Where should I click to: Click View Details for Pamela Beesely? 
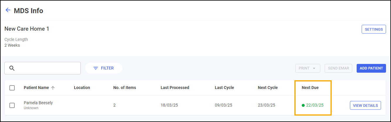click(365, 105)
